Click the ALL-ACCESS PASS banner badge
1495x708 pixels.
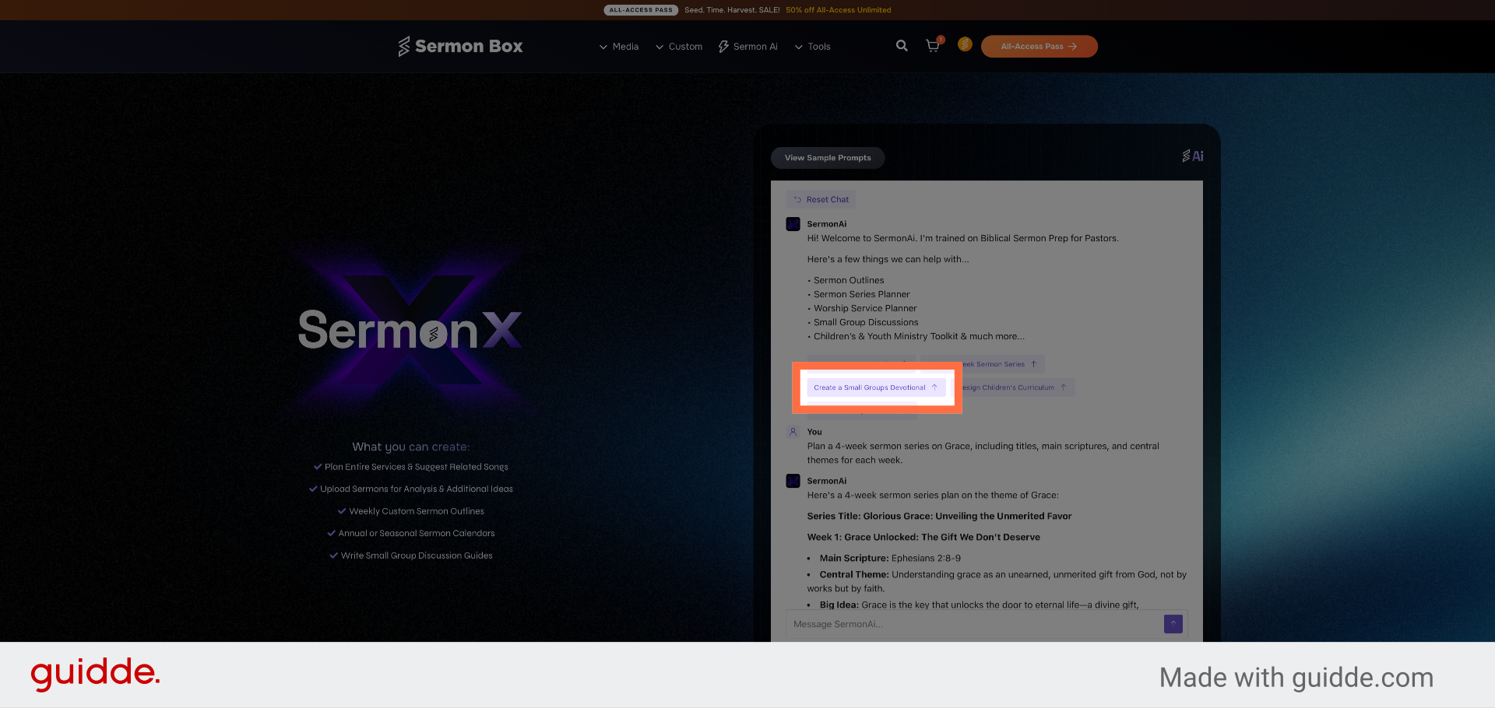[641, 10]
